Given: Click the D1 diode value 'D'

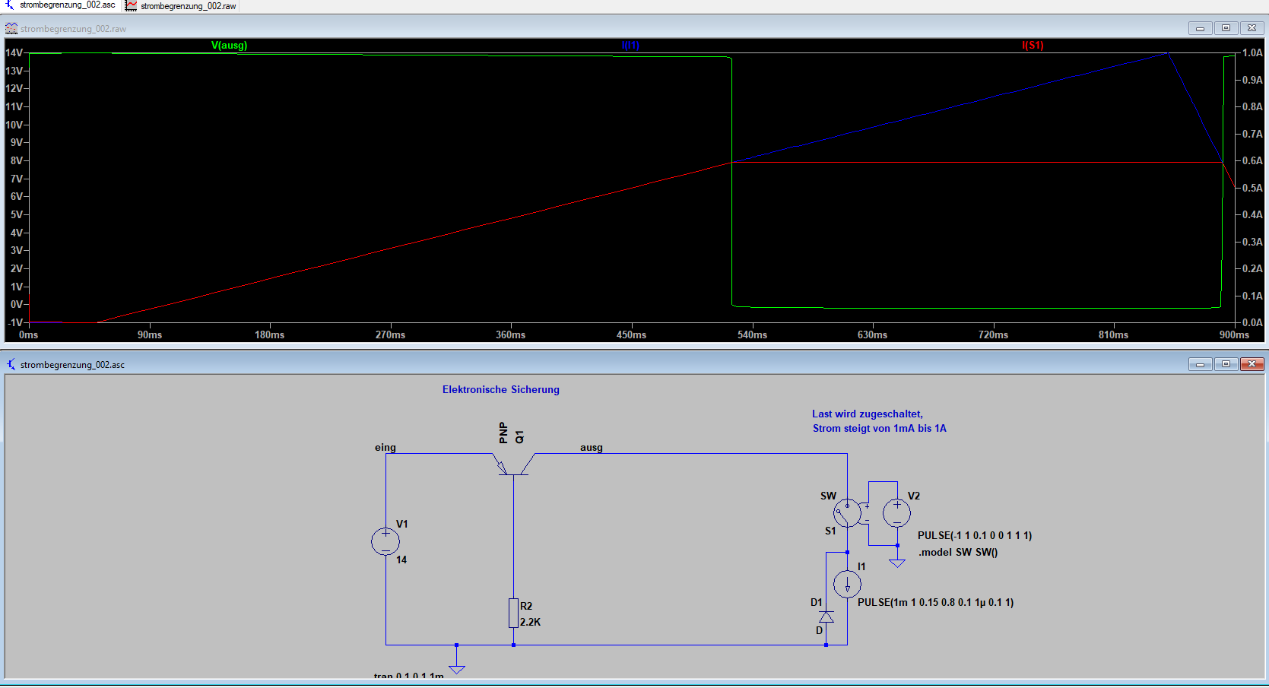Looking at the screenshot, I should [820, 631].
